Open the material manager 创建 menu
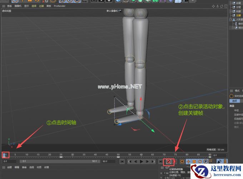The height and width of the screenshot is (179, 243). click(9, 167)
